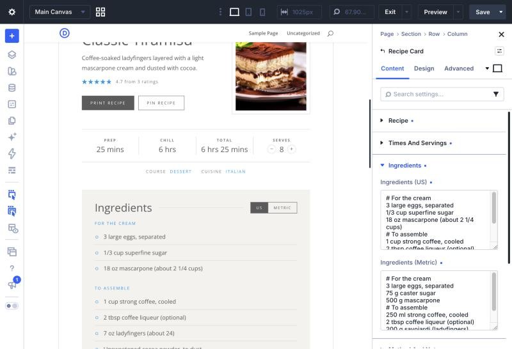
Task: Increase servings with plus button
Action: [x=292, y=150]
